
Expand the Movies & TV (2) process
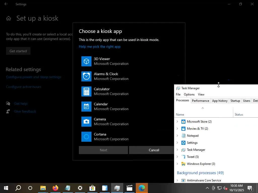[177, 129]
